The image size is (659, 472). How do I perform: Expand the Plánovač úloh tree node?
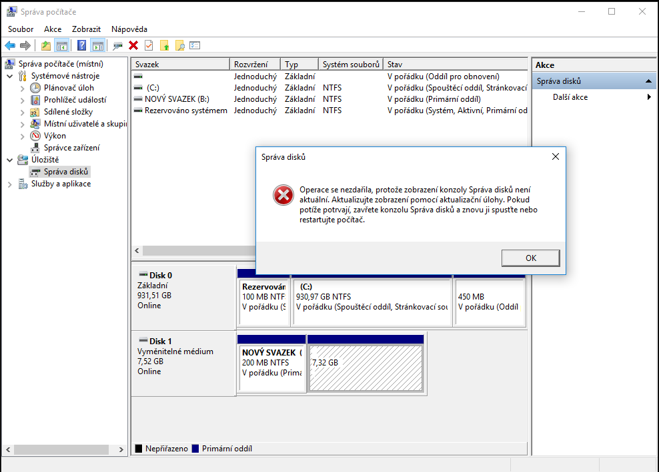[23, 88]
